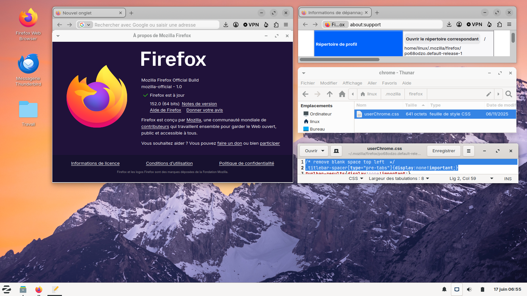The image size is (527, 296).
Task: Open the Firefox Web Browser desktop icon
Action: coord(28,25)
